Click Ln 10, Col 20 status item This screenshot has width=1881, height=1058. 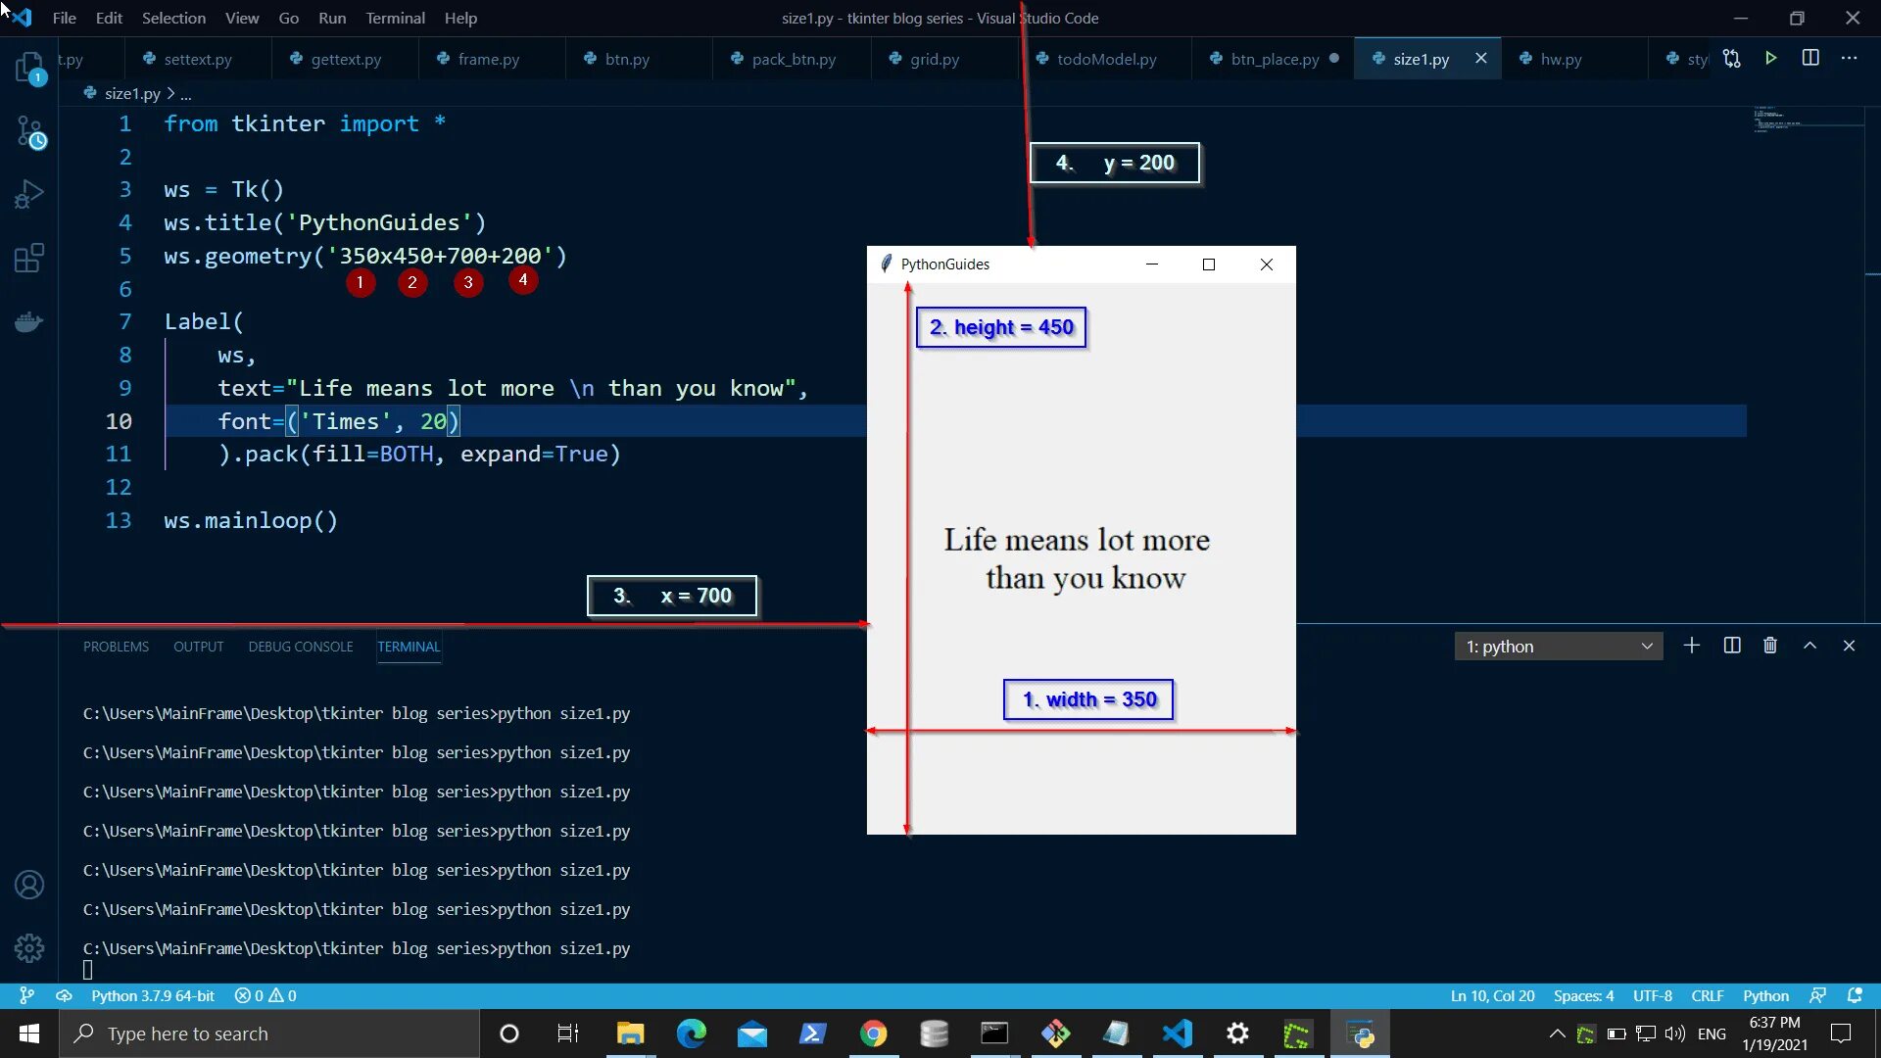point(1492,995)
